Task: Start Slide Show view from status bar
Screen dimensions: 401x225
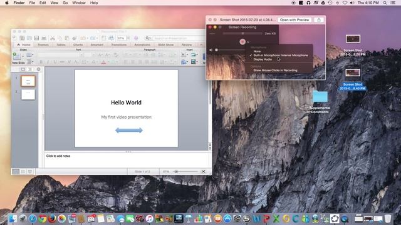Action: click(x=30, y=172)
